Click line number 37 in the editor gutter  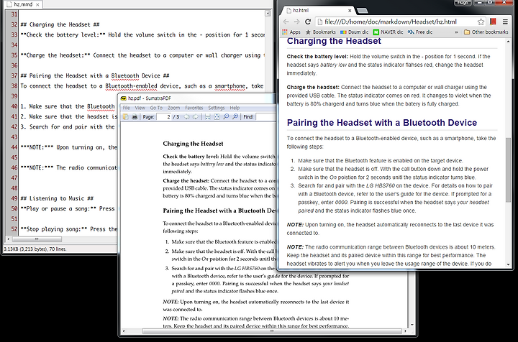[x=14, y=76]
